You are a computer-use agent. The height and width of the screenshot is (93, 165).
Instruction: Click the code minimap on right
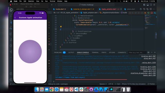150,22
